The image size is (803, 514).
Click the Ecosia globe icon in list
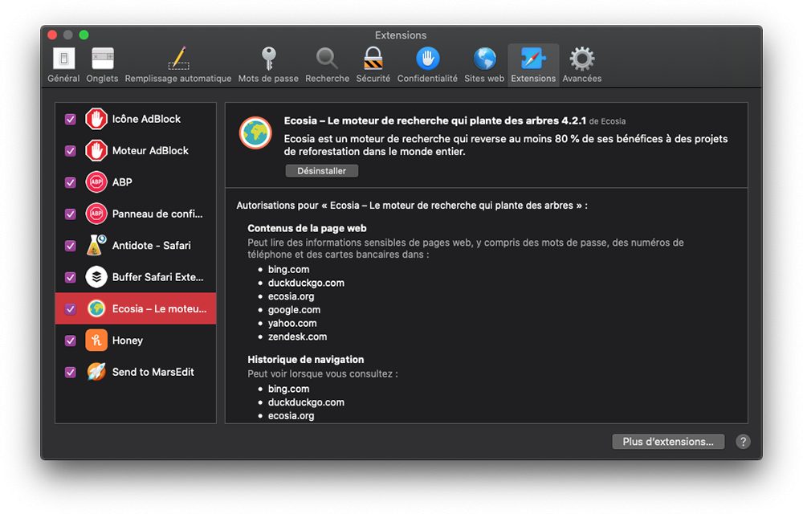(x=96, y=308)
